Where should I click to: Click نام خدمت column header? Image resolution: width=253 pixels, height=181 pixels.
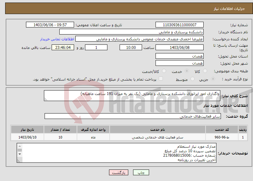click(x=157, y=130)
